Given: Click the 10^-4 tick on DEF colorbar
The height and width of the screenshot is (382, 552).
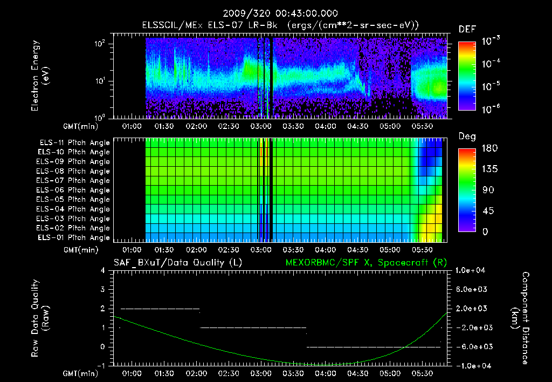Looking at the screenshot, I should pyautogui.click(x=491, y=64).
